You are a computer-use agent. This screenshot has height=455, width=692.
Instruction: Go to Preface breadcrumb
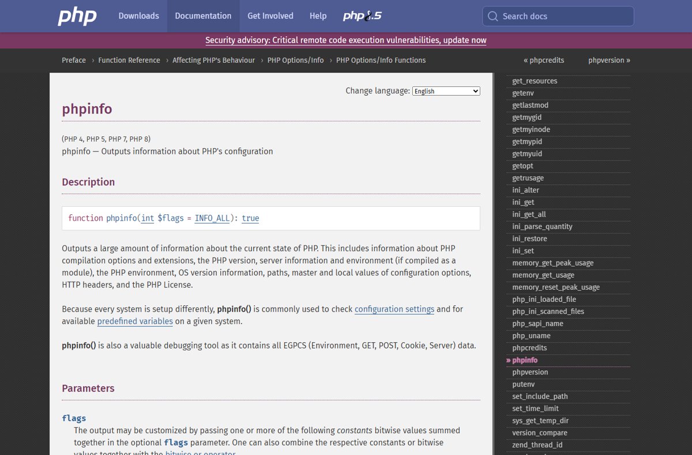click(74, 60)
